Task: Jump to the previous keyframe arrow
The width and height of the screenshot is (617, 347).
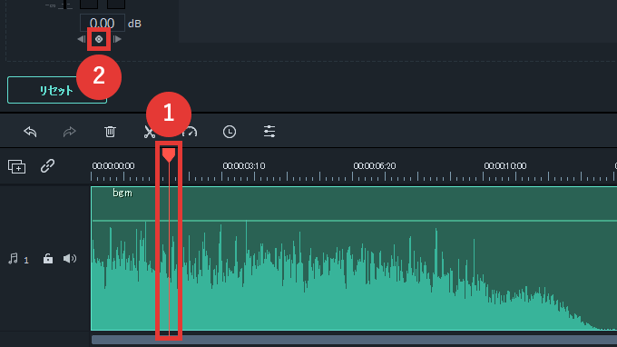Action: (x=81, y=39)
